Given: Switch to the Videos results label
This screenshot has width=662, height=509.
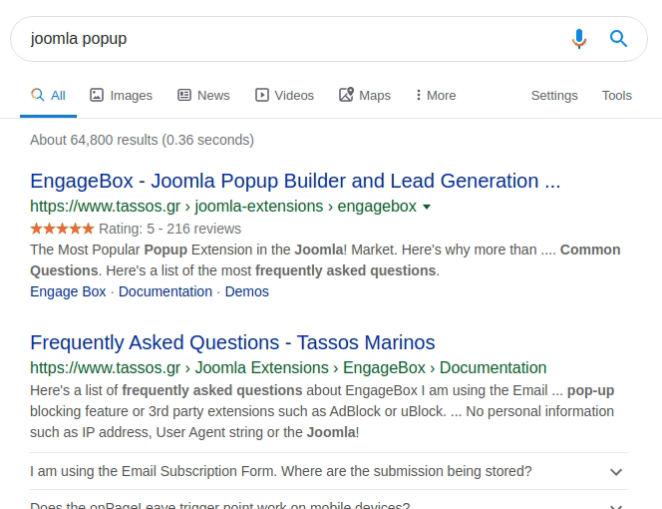Looking at the screenshot, I should point(294,96).
